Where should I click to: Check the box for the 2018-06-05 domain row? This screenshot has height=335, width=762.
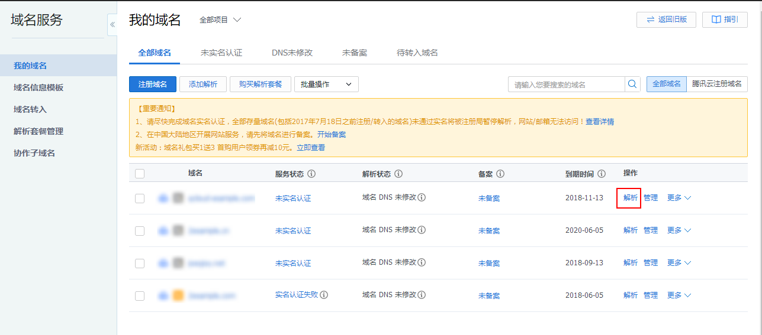pos(140,296)
